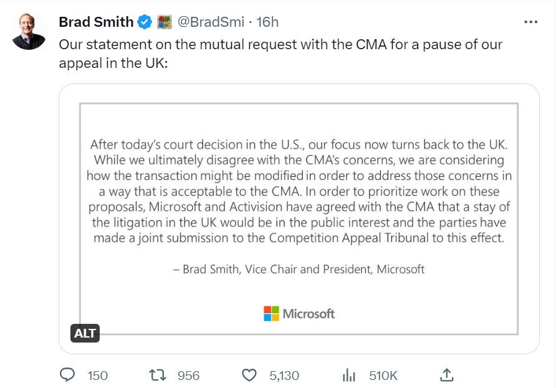Reply to the tweet using the speech bubble icon
559x388 pixels.
point(67,375)
